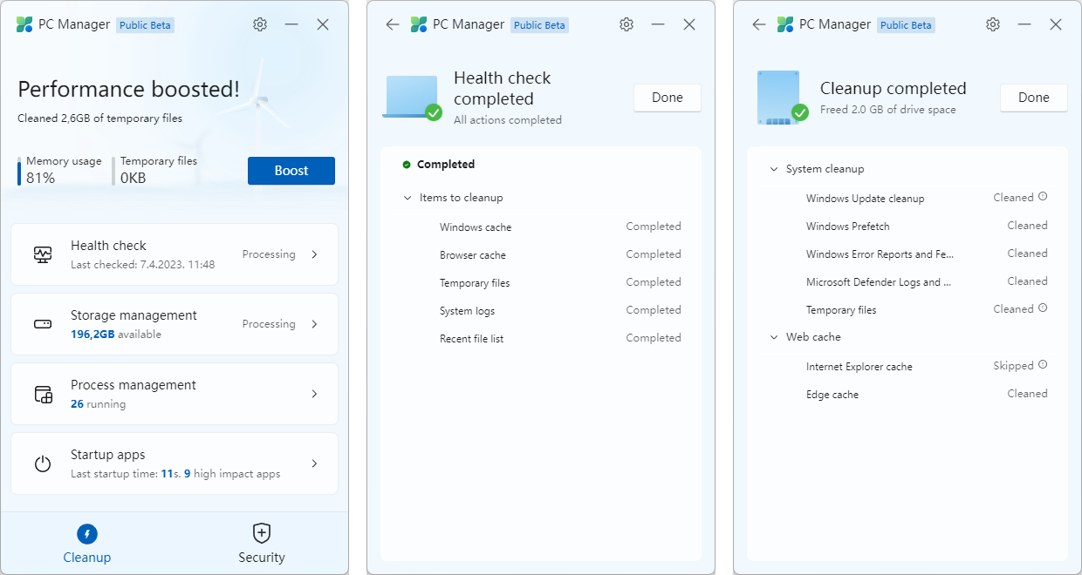This screenshot has width=1082, height=575.
Task: Click Freed 2.0 GB of drive space text
Action: (x=888, y=110)
